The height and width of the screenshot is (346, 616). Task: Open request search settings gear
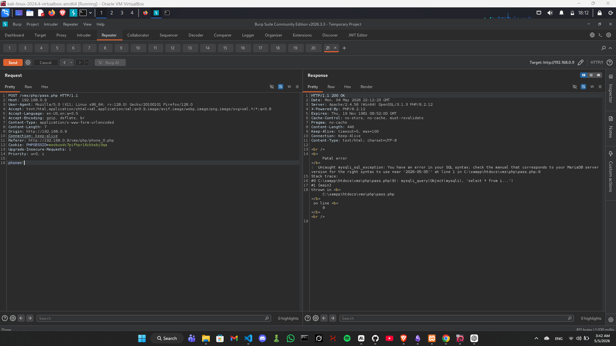13,318
